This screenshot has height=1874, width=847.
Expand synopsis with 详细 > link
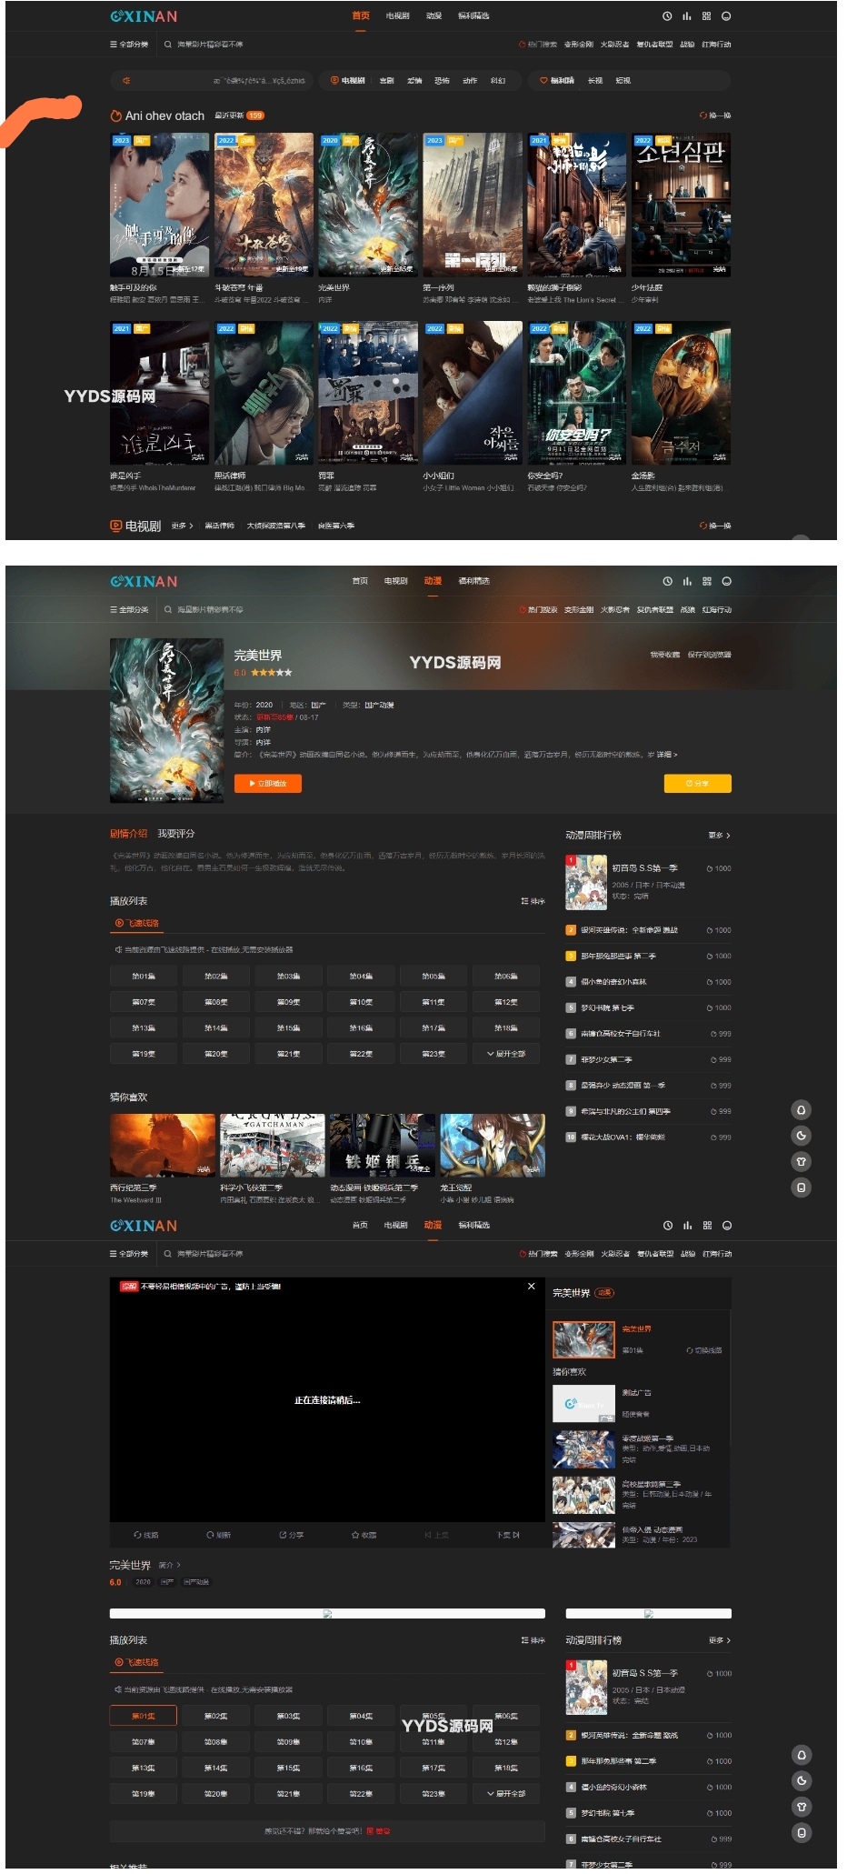667,755
